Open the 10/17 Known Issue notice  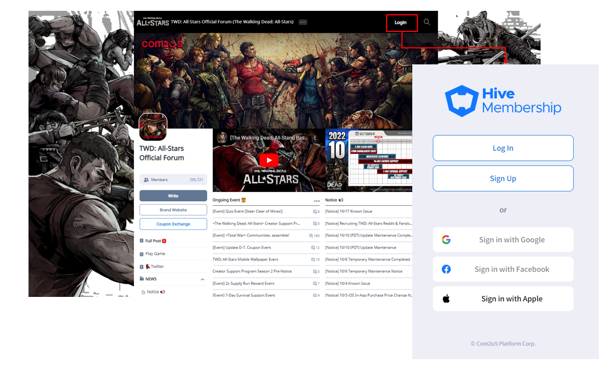click(349, 211)
